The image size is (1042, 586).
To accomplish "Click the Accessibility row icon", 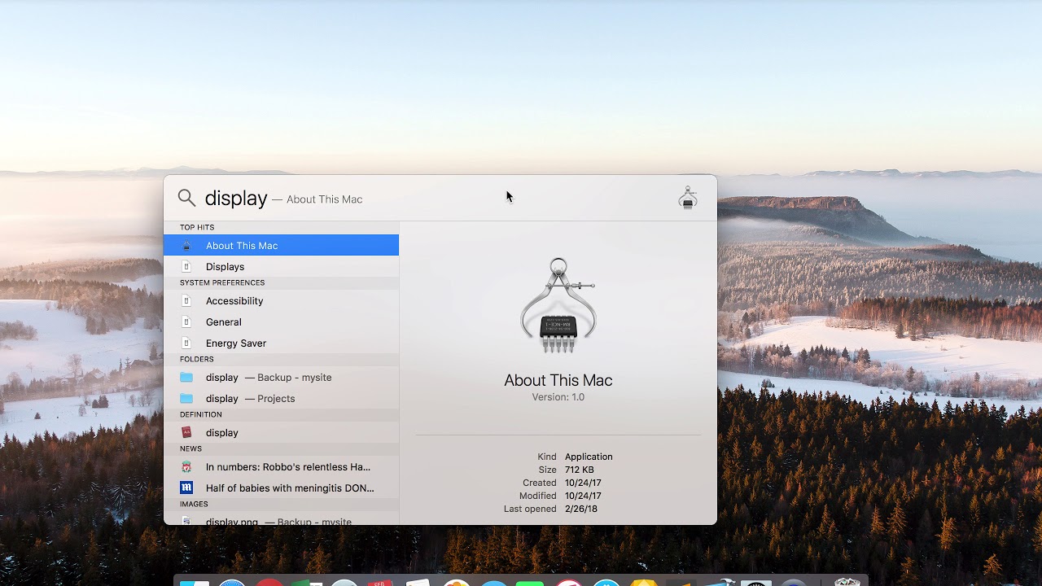I will click(186, 300).
